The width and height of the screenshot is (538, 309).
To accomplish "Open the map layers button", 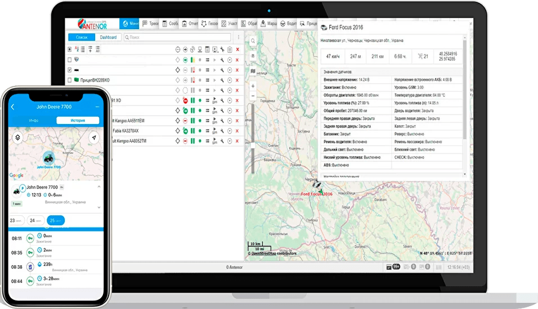I will coord(253,71).
